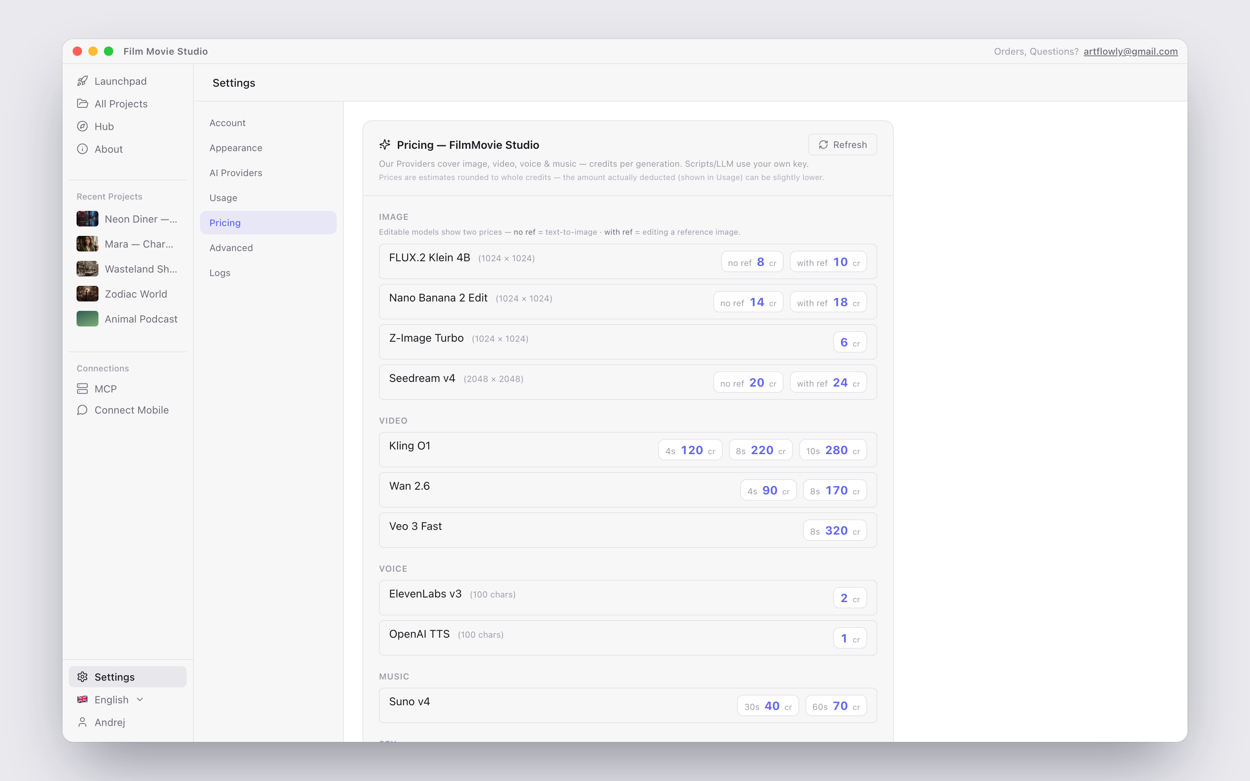Click Settings label in sidebar bottom
The height and width of the screenshot is (781, 1250).
pos(114,677)
